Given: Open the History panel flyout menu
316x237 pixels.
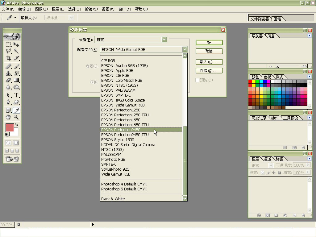Looking at the screenshot, I should (309, 118).
